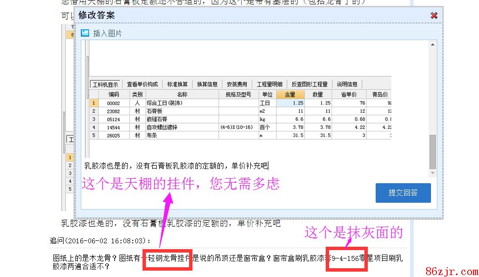Switch to the 工料机显示 tab
479x277 pixels.
click(x=105, y=84)
